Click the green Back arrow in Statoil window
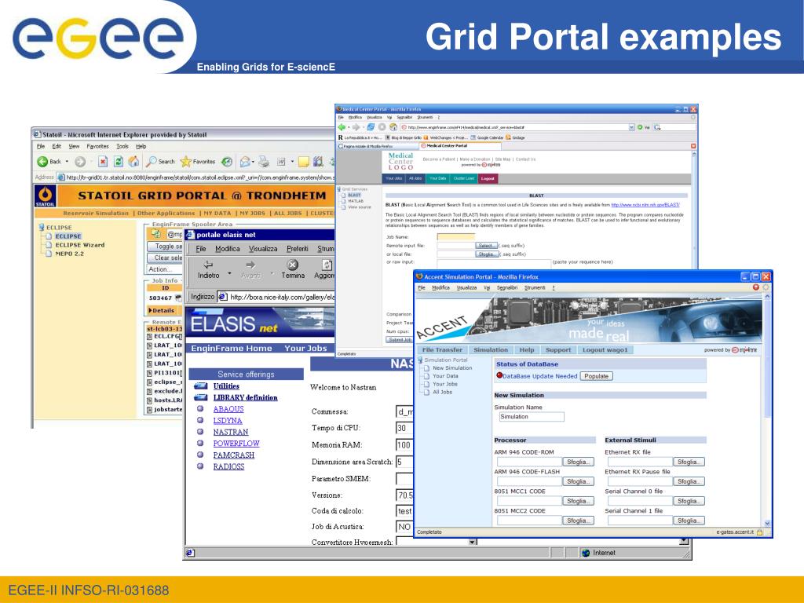 [x=42, y=162]
